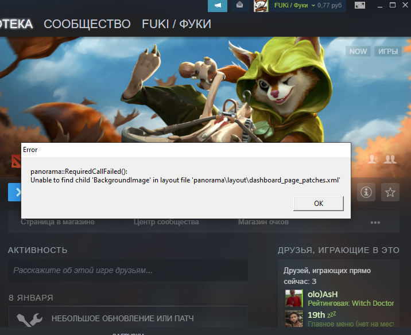Click OK in the Error dialog

[319, 204]
